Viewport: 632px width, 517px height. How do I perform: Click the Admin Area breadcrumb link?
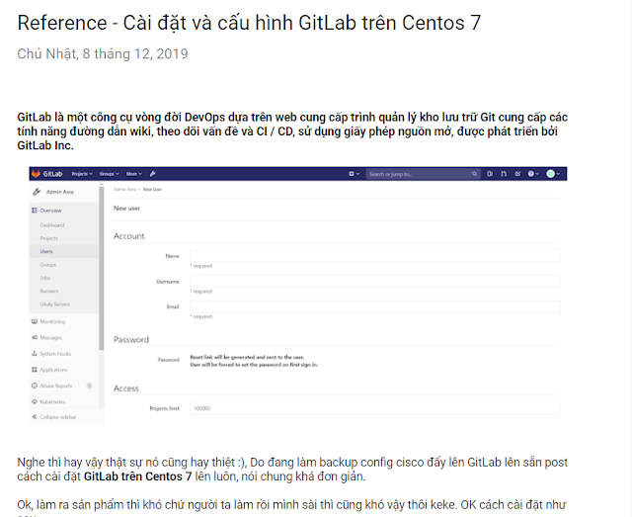(x=124, y=189)
